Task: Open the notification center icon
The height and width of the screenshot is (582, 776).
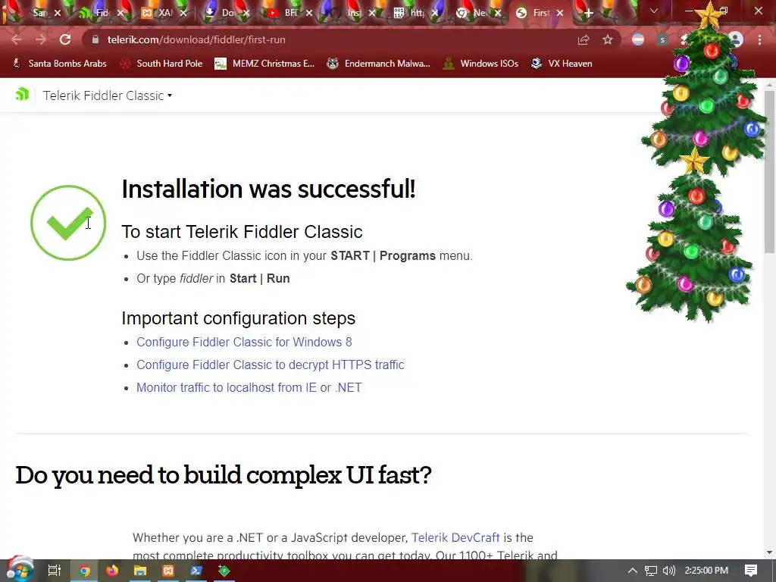Action: pos(751,571)
